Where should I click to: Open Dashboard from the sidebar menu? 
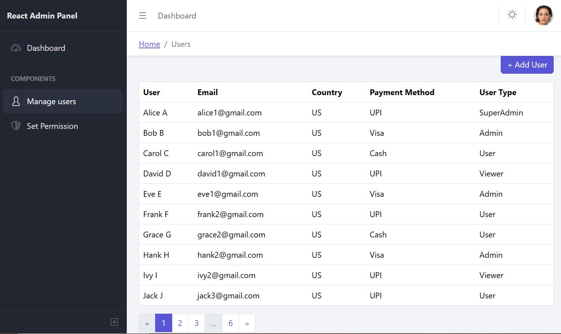click(46, 48)
